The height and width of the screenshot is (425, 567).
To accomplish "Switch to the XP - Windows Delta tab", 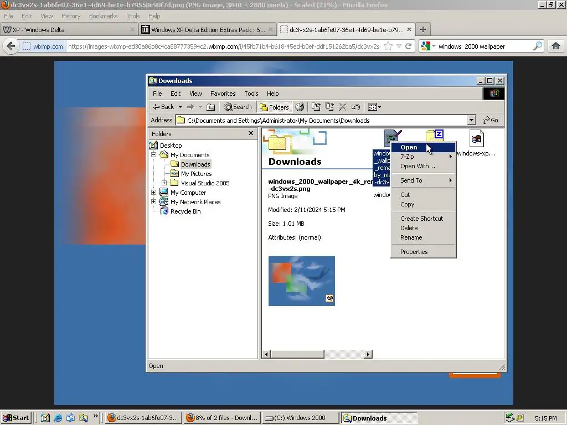I will (x=69, y=30).
